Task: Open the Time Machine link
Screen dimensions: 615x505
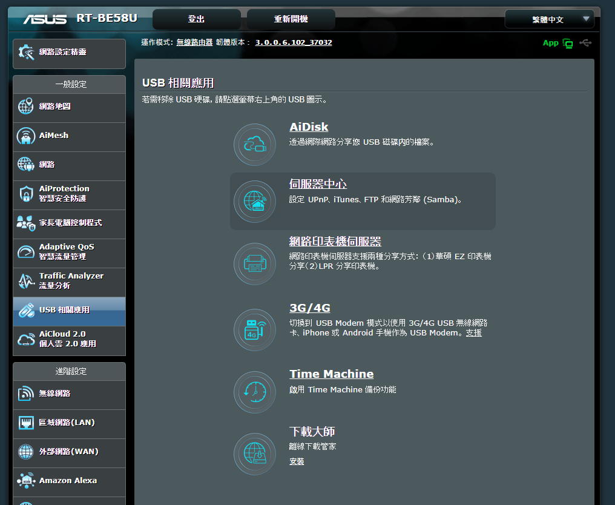Action: [332, 374]
